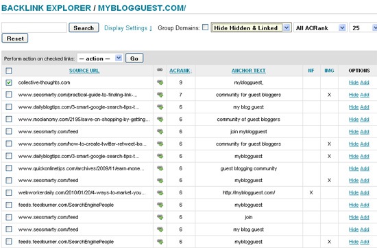Open the 25 results-per-page dropdown
377x248 pixels.
[363, 27]
